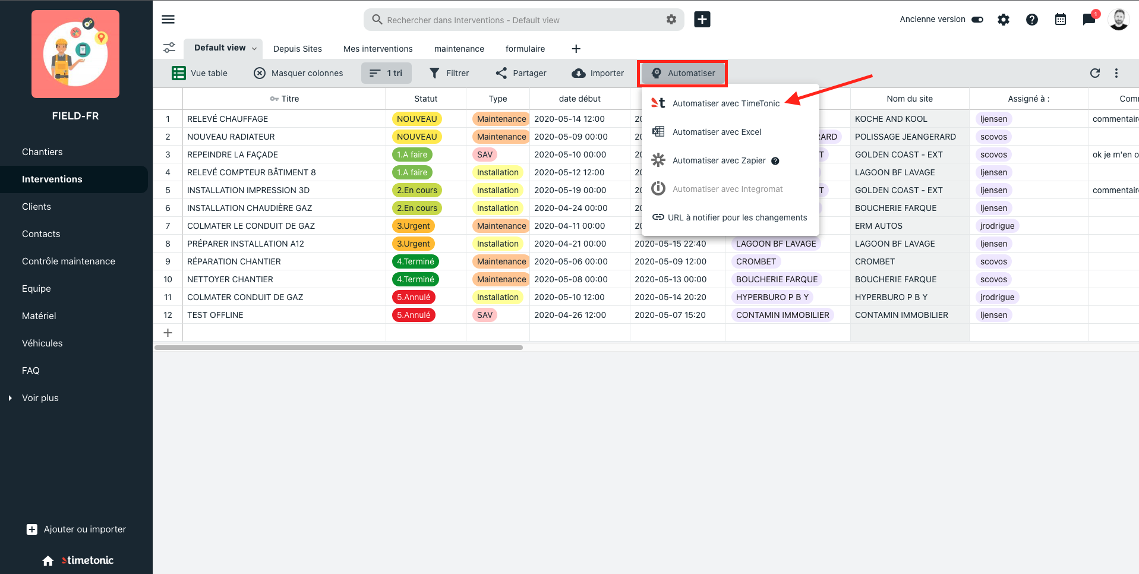Switch to the formulaire tab
Screen dimensions: 1139x574
coord(525,49)
